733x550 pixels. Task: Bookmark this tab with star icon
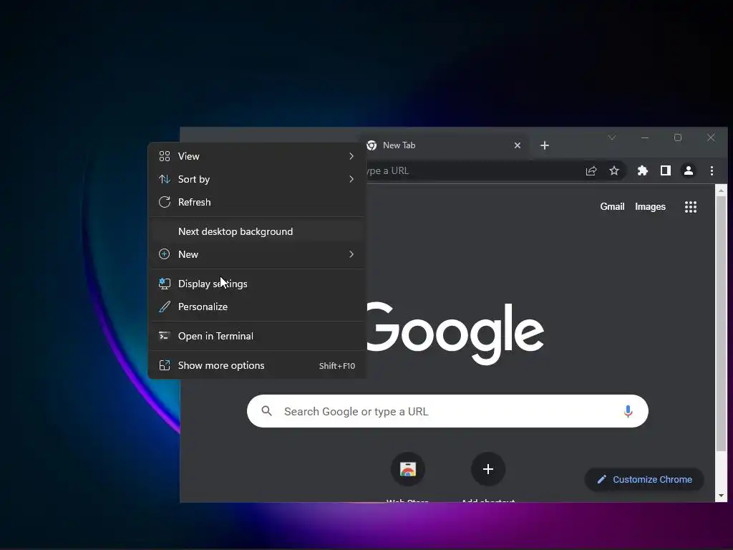[x=614, y=171]
